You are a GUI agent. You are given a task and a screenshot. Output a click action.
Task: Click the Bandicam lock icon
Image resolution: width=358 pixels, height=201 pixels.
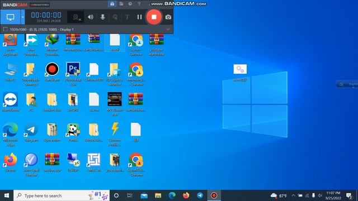(112, 4)
